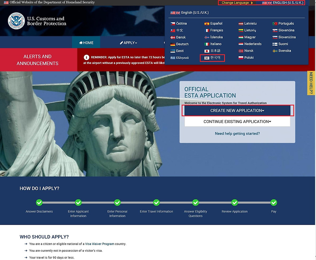Choose Ελληνικά language option
Viewport: 316px width, 260px height.
click(179, 58)
